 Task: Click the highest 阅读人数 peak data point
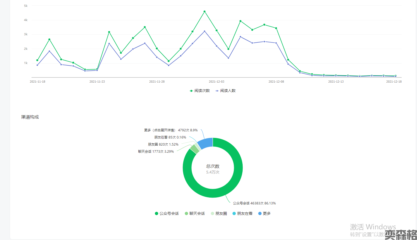[x=205, y=31]
